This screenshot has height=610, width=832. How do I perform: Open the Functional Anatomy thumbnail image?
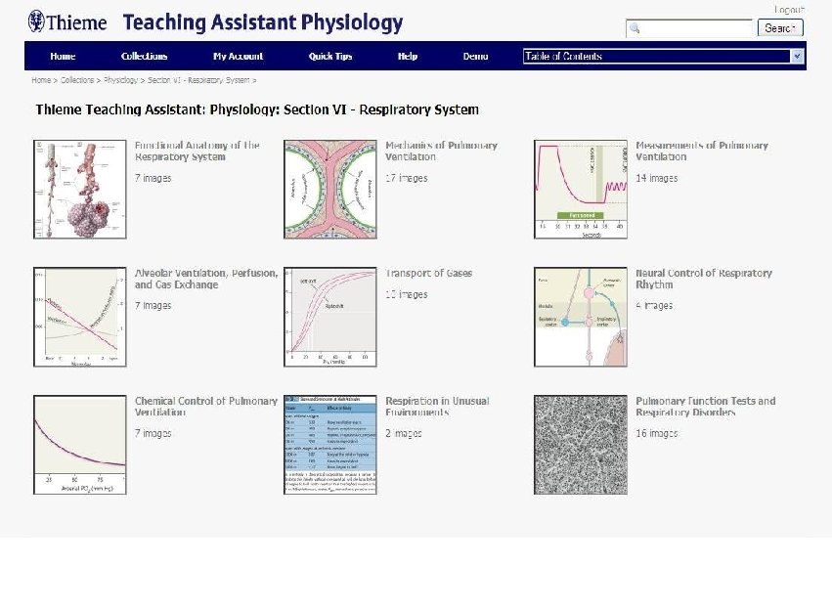[x=79, y=190]
